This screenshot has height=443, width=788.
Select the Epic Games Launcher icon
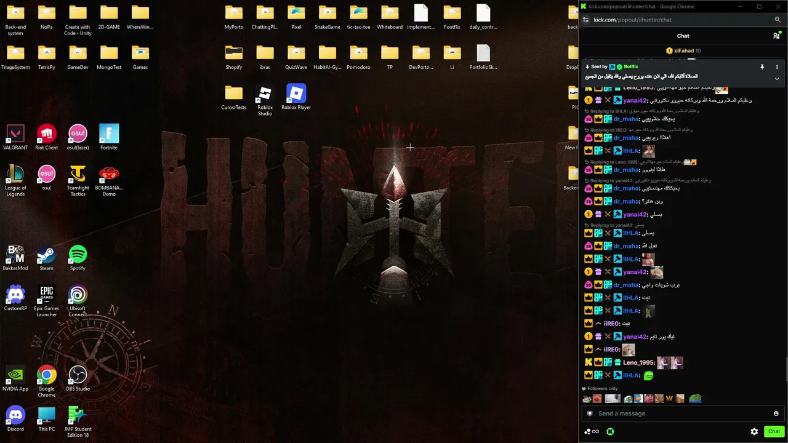pyautogui.click(x=47, y=301)
